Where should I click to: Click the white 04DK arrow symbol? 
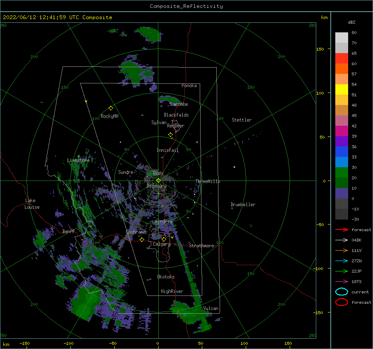pos(342,240)
